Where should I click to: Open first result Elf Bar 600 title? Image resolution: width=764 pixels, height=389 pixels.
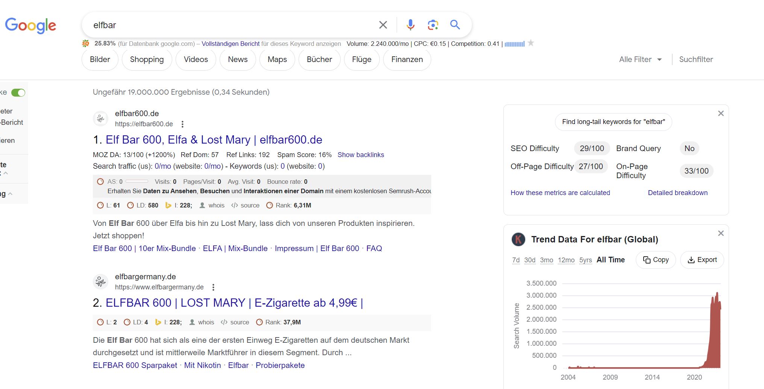pos(214,140)
